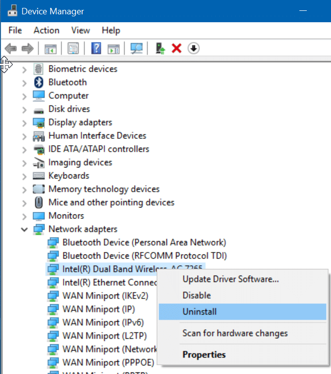Collapse the Network adapters node

(x=24, y=230)
